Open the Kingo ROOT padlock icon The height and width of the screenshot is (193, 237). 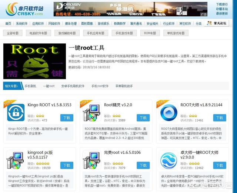[16, 112]
